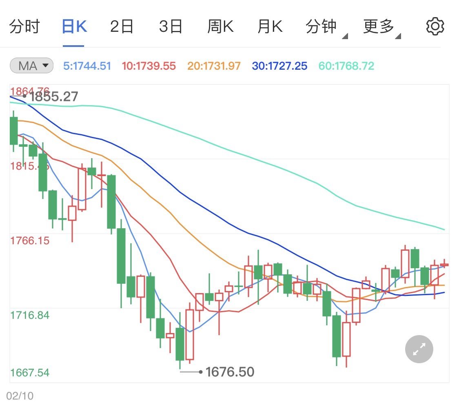Viewport: 459px width, 406px height.
Task: Expand chart with fullscreen arrows button
Action: coord(419,349)
